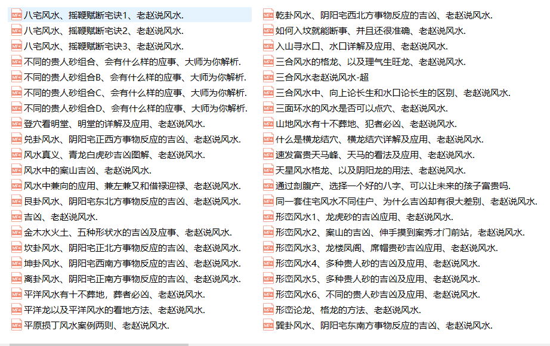Click the MP4 icon beside 八宅风水、摇鞭赋断宅诀1
The height and width of the screenshot is (346, 550).
click(x=17, y=15)
